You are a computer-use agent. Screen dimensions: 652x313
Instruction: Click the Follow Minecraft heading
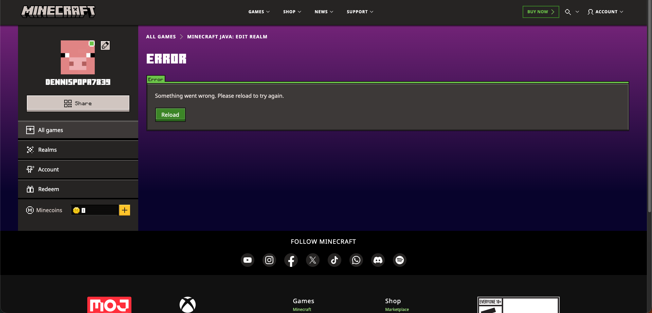323,242
